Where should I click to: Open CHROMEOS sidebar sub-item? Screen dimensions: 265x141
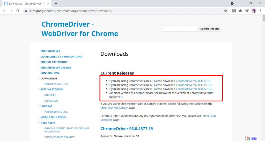click(x=51, y=101)
